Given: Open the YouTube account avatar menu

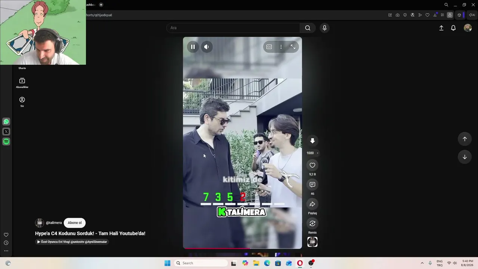Looking at the screenshot, I should (468, 28).
